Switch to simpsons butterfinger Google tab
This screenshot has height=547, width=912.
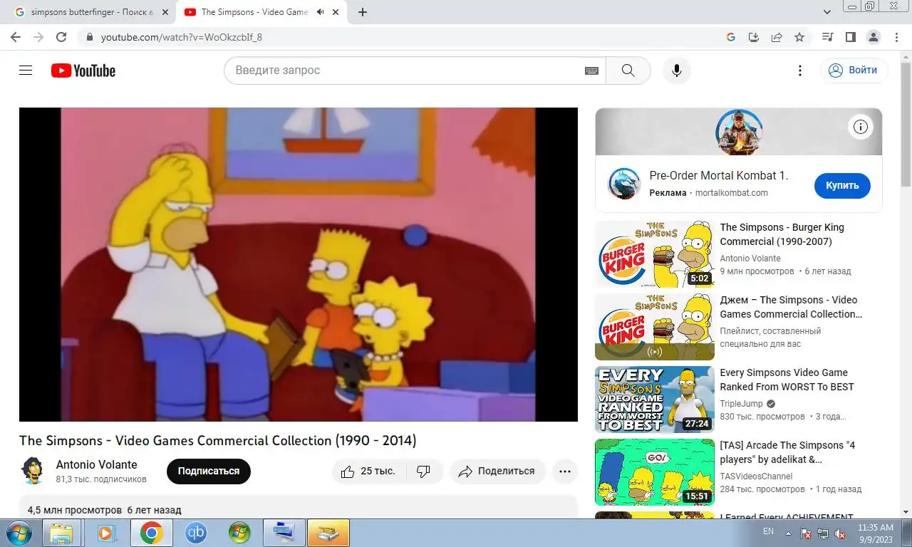coord(93,12)
